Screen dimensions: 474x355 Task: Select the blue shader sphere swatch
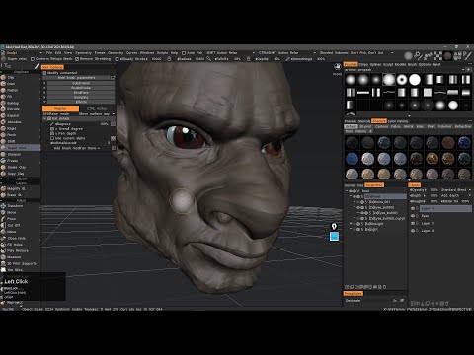[352, 159]
